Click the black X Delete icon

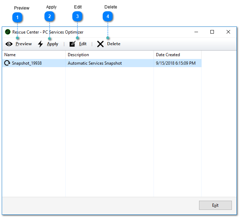pyautogui.click(x=100, y=44)
